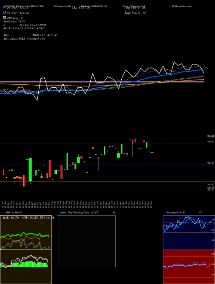
Task: Click the last green candle on the chart
Action: tap(152, 153)
